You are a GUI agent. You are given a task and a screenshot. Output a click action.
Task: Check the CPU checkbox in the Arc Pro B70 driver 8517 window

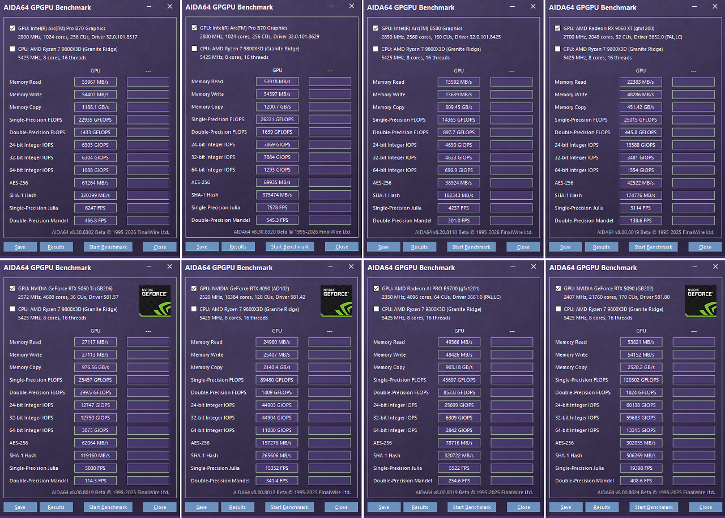(12, 49)
